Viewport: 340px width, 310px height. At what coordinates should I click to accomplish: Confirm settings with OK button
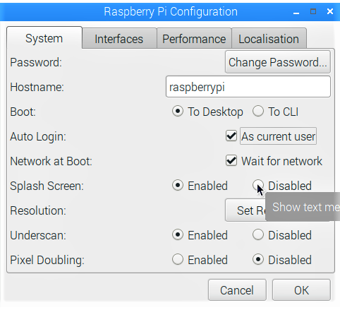point(301,290)
